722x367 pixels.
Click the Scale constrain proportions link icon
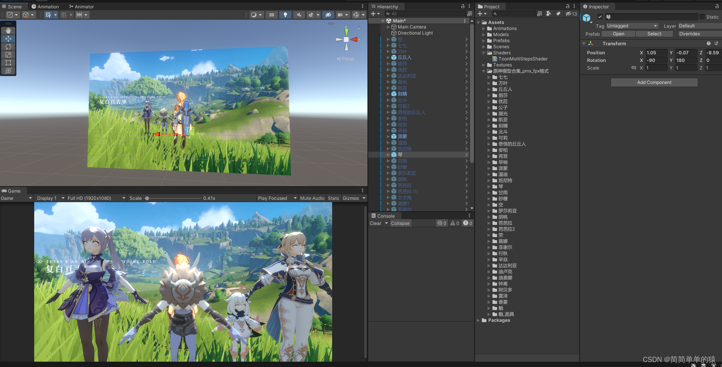pyautogui.click(x=634, y=68)
